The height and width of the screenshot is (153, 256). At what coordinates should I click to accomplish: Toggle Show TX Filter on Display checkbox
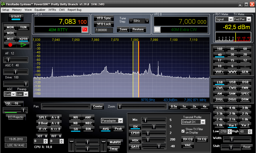click(183, 131)
